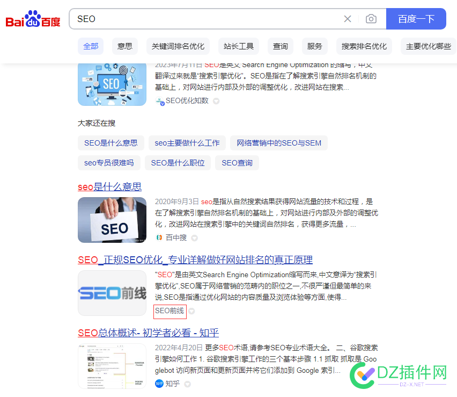Select the 站长工具 tab
The width and height of the screenshot is (457, 397).
(238, 46)
